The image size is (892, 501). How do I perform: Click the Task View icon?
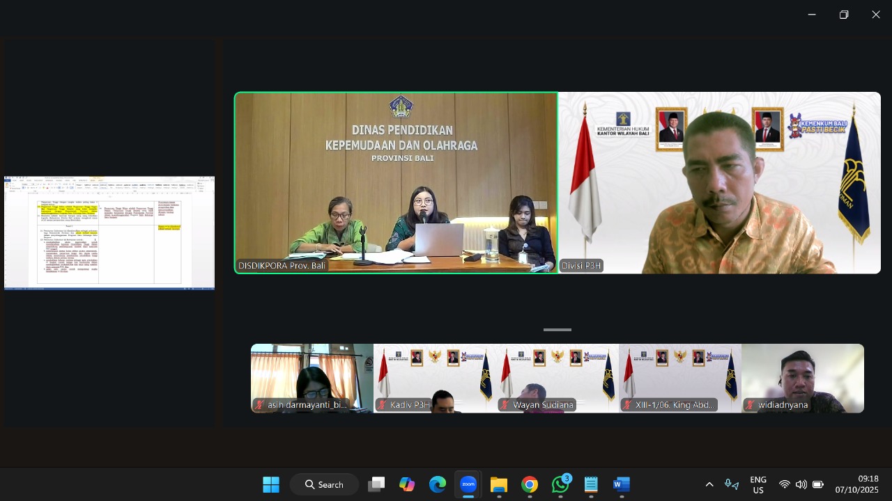click(376, 484)
